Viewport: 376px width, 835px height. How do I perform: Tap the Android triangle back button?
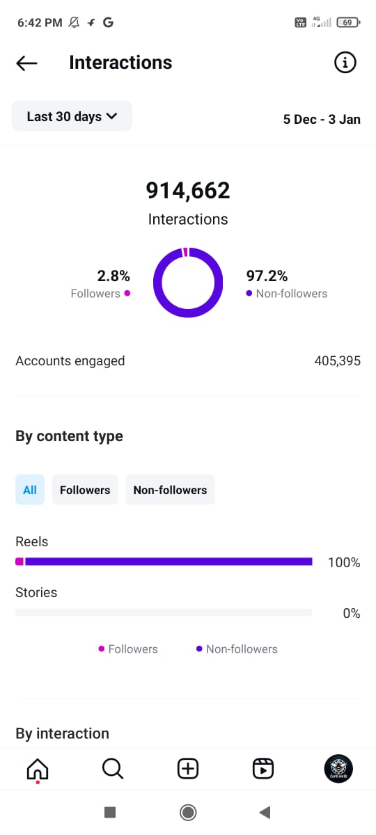coord(265,812)
